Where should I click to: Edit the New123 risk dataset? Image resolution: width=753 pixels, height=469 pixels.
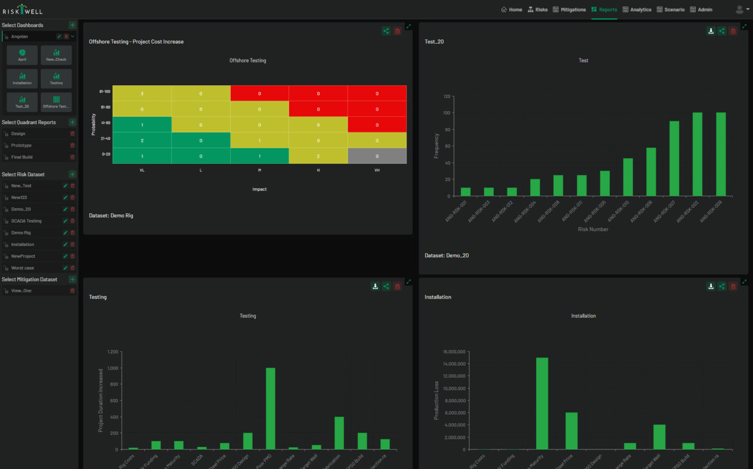pyautogui.click(x=65, y=198)
